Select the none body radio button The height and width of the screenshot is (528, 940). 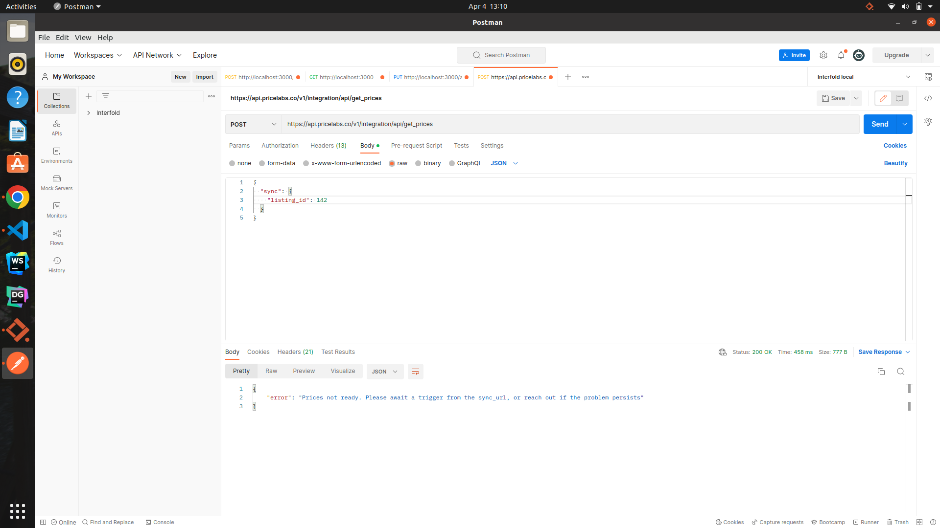point(232,163)
